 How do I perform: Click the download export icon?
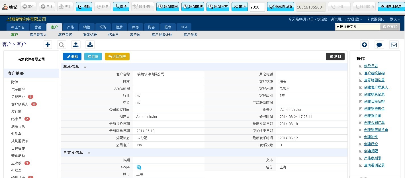tap(90, 44)
